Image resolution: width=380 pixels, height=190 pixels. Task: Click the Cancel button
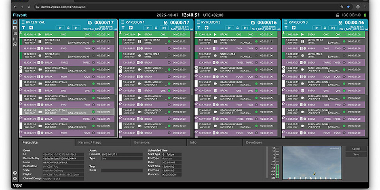point(356,149)
